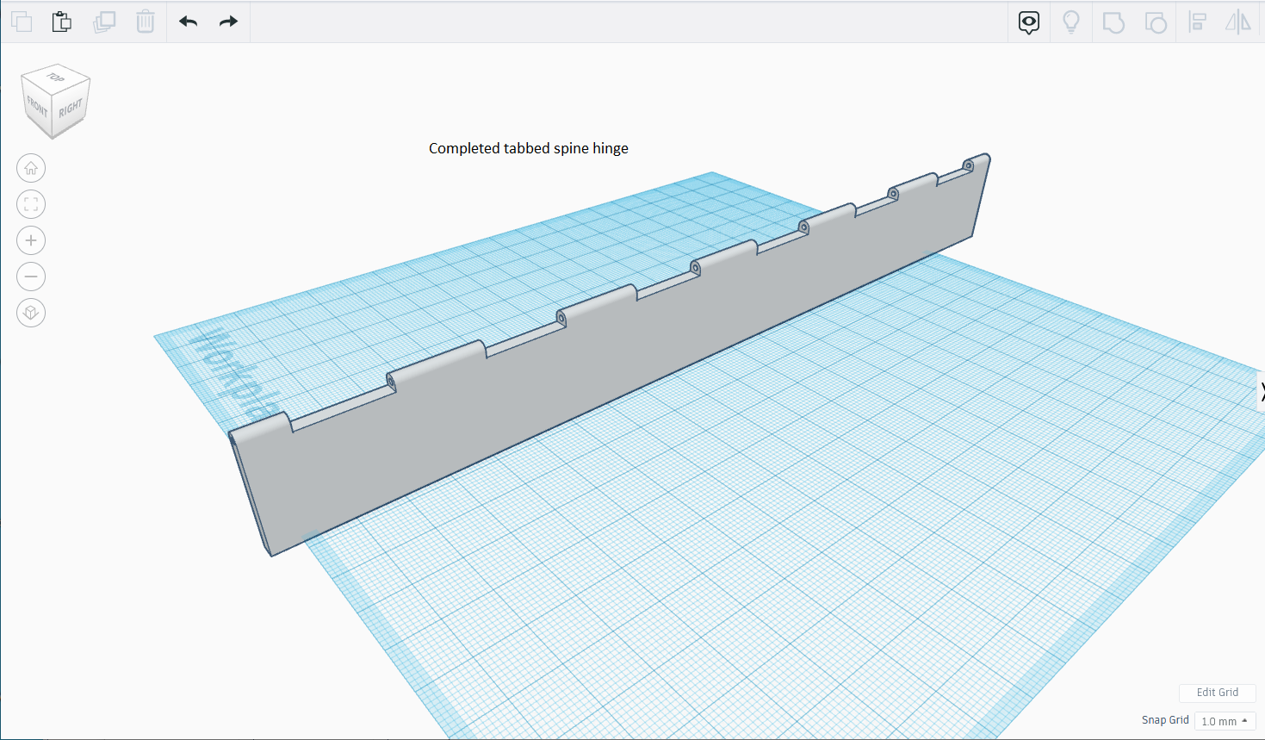Click the TOP face of view cube
Viewport: 1265px width, 740px height.
click(x=56, y=77)
